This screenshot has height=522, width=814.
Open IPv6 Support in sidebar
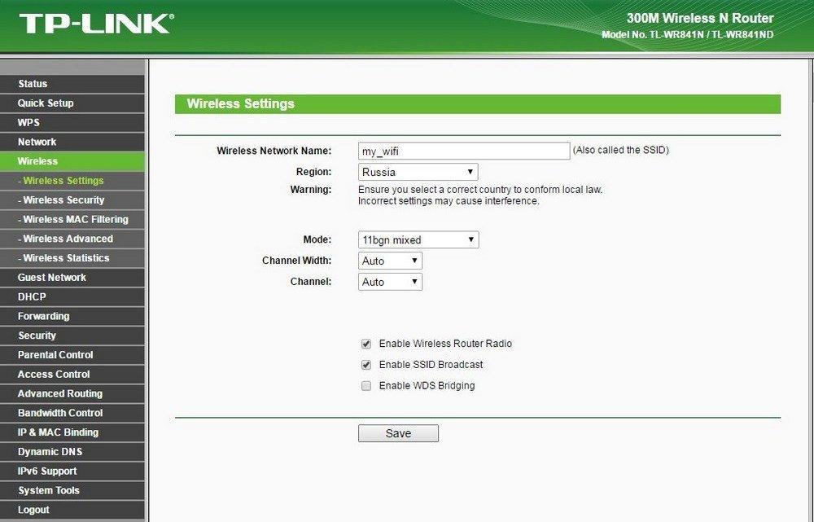pos(72,471)
